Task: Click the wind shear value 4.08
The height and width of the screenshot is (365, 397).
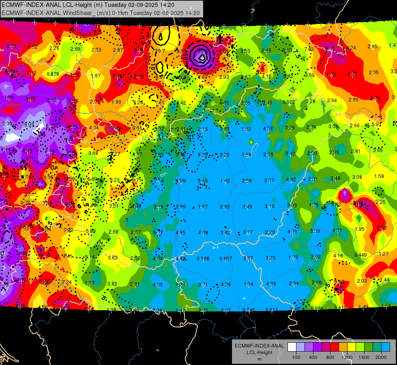Action: pos(203,232)
